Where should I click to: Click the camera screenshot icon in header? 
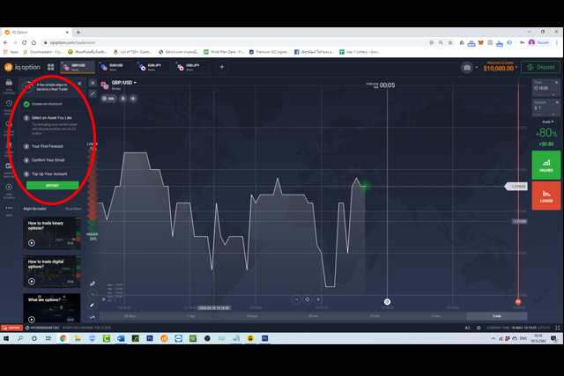click(x=467, y=67)
